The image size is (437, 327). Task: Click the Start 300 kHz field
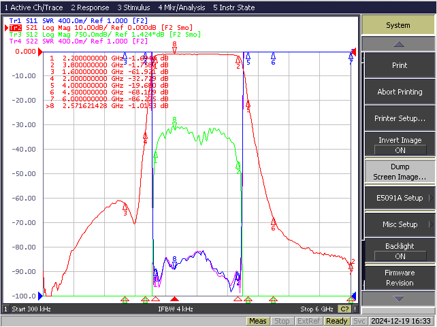point(31,309)
